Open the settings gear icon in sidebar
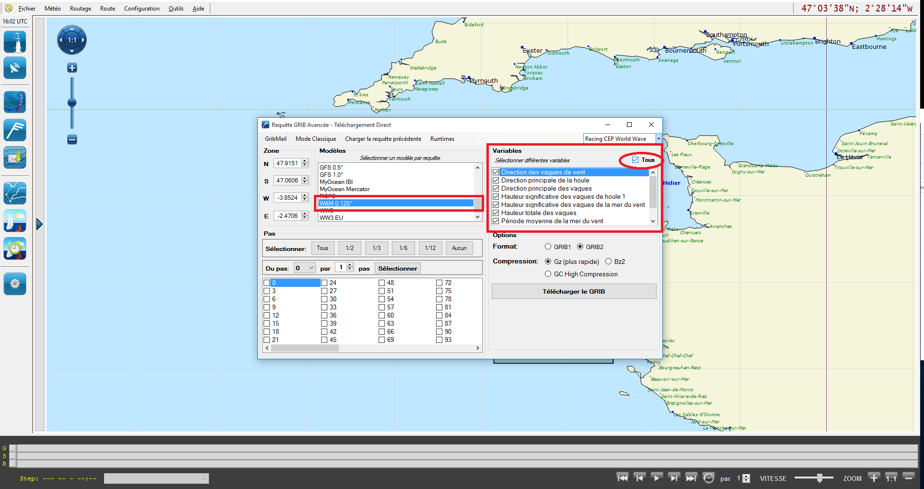This screenshot has width=924, height=489. (15, 284)
